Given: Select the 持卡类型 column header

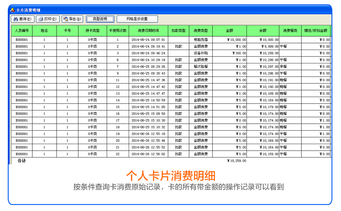Looking at the screenshot, I should 92,31.
